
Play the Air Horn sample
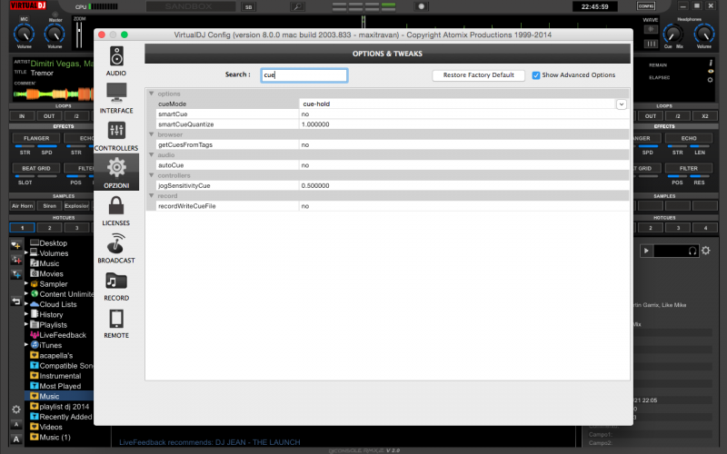22,206
